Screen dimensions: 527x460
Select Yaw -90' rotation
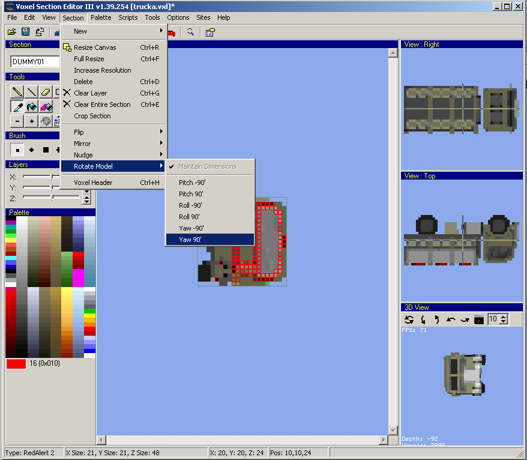tap(211, 228)
